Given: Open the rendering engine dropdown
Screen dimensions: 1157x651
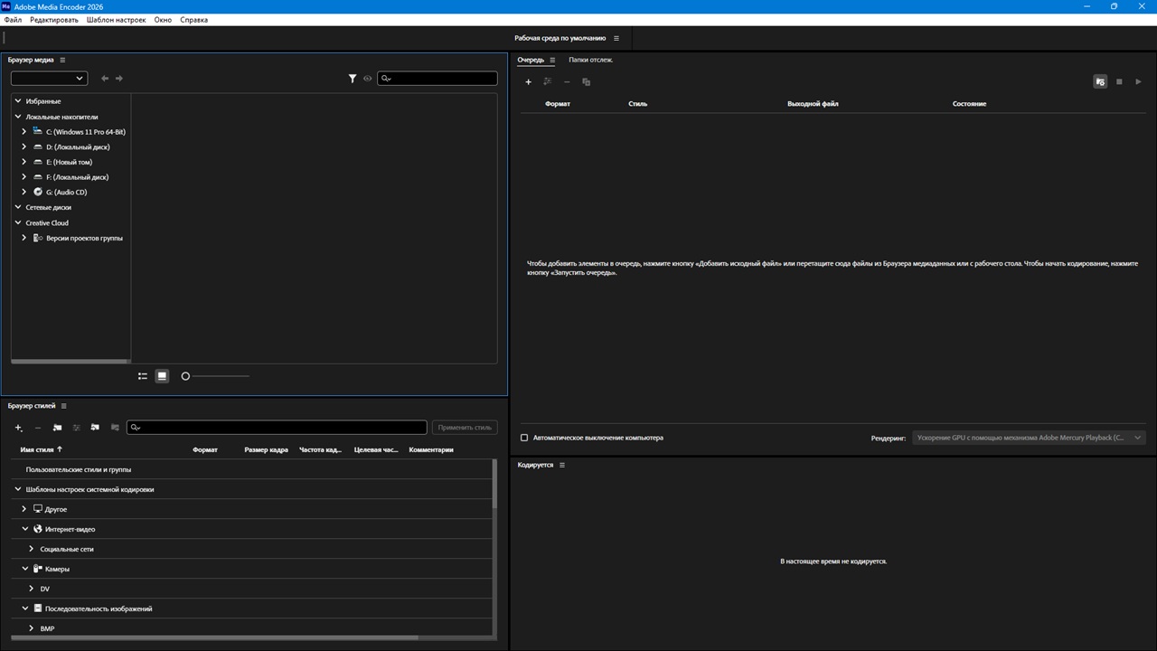Looking at the screenshot, I should pyautogui.click(x=1029, y=438).
